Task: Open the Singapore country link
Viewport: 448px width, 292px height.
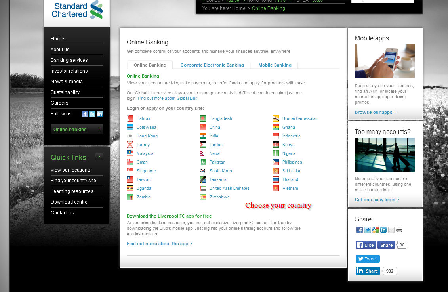Action: click(146, 171)
